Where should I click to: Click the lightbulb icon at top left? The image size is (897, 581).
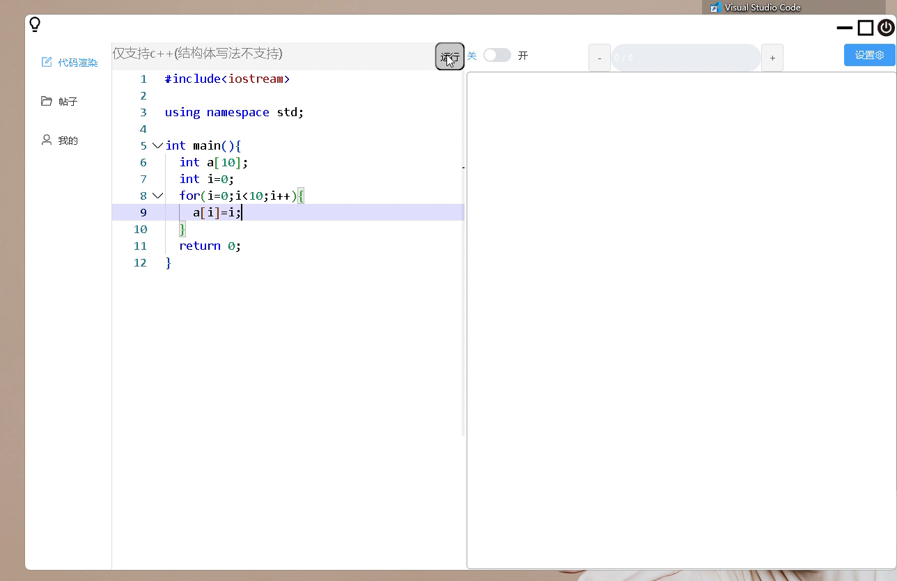pyautogui.click(x=35, y=24)
